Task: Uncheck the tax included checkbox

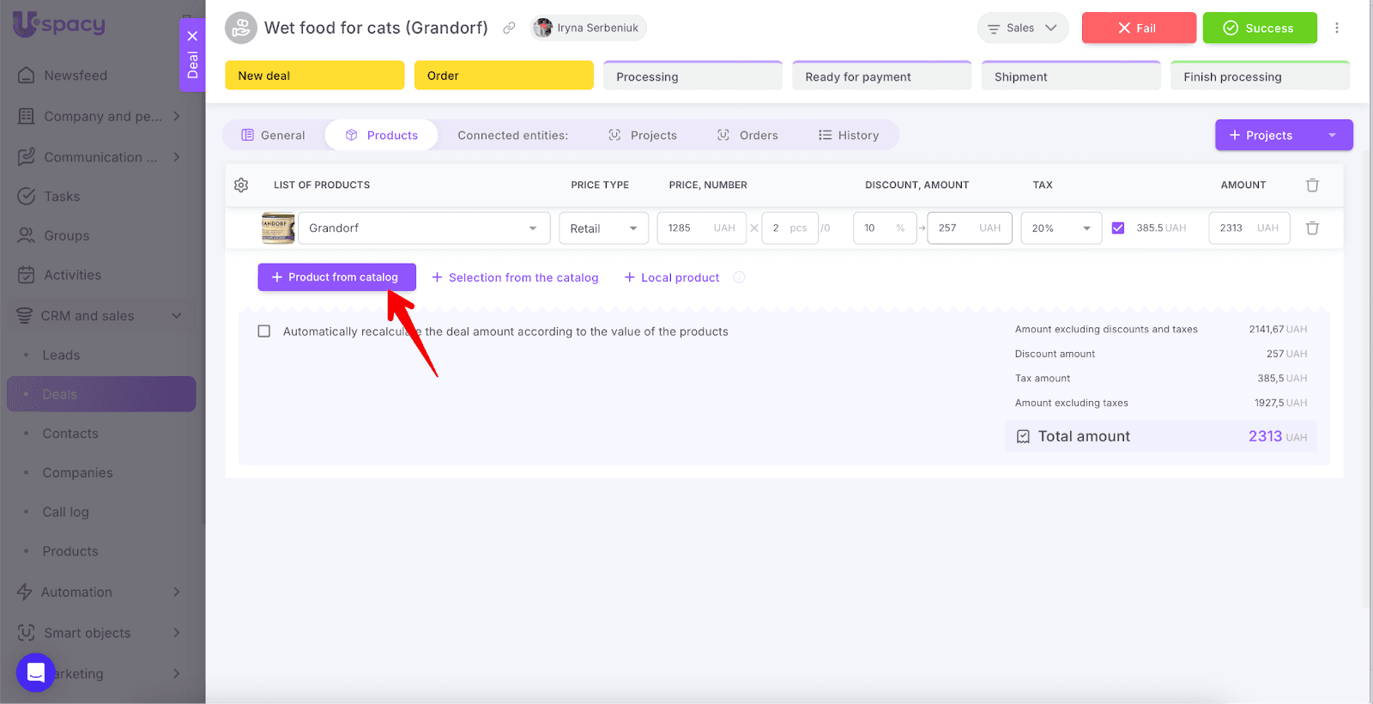Action: coord(1117,228)
